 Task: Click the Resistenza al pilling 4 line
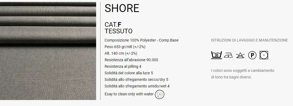(123, 66)
